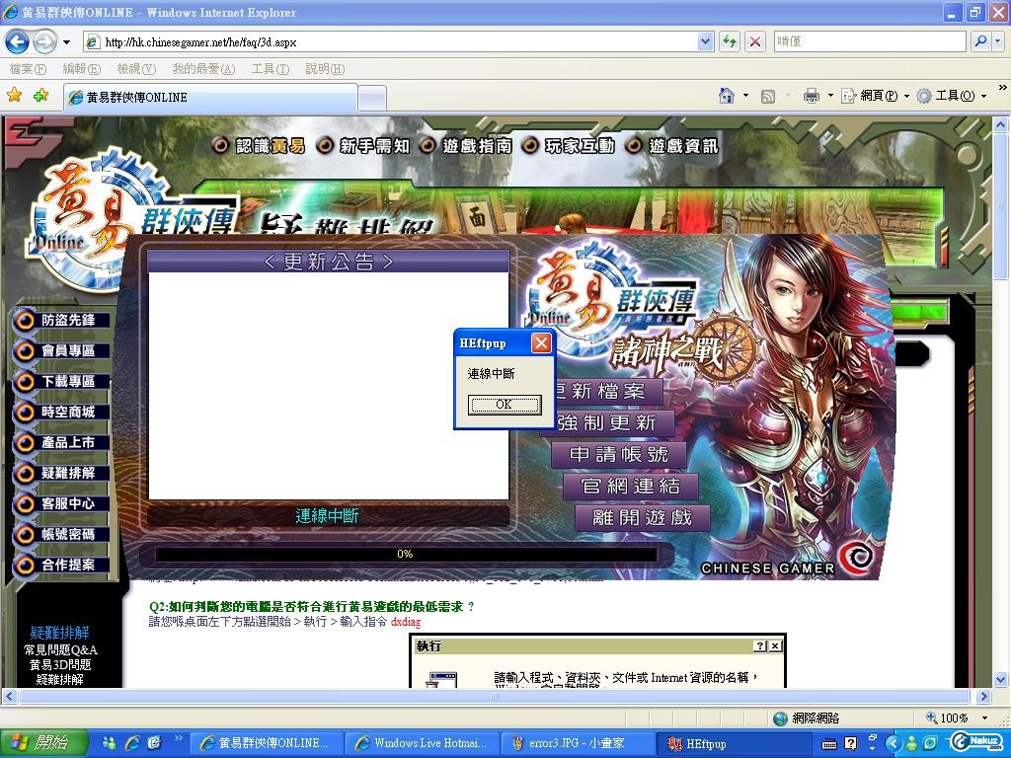Refresh the current web page
The width and height of the screenshot is (1011, 758).
point(730,41)
